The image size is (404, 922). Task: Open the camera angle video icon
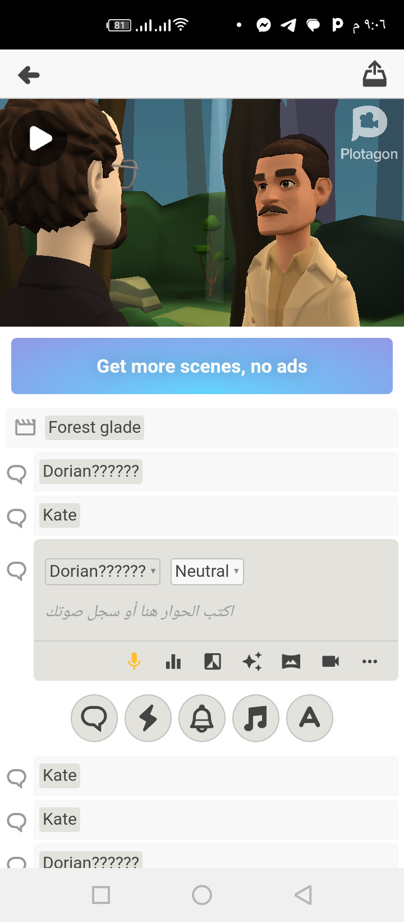tap(330, 661)
